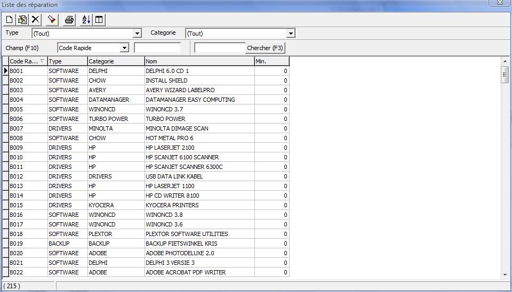Open the Categorie dropdown
Viewport: 512px width, 292px height.
pyautogui.click(x=291, y=33)
